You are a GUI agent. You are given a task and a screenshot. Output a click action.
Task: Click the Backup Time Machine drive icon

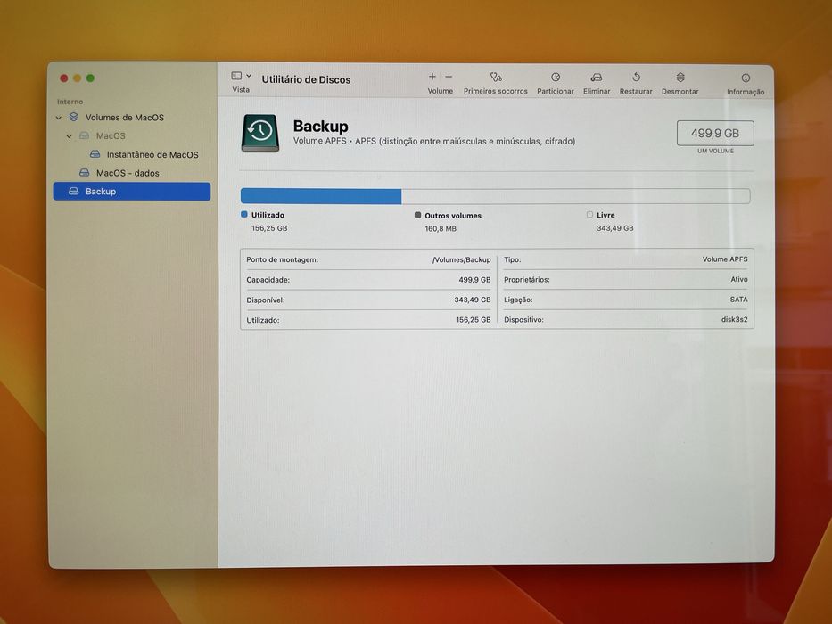pyautogui.click(x=260, y=133)
